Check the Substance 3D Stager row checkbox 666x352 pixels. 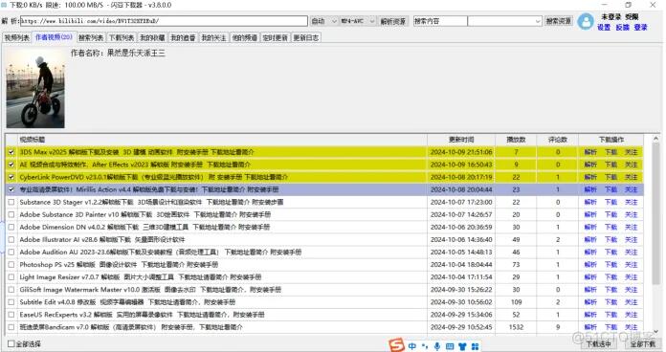11,202
